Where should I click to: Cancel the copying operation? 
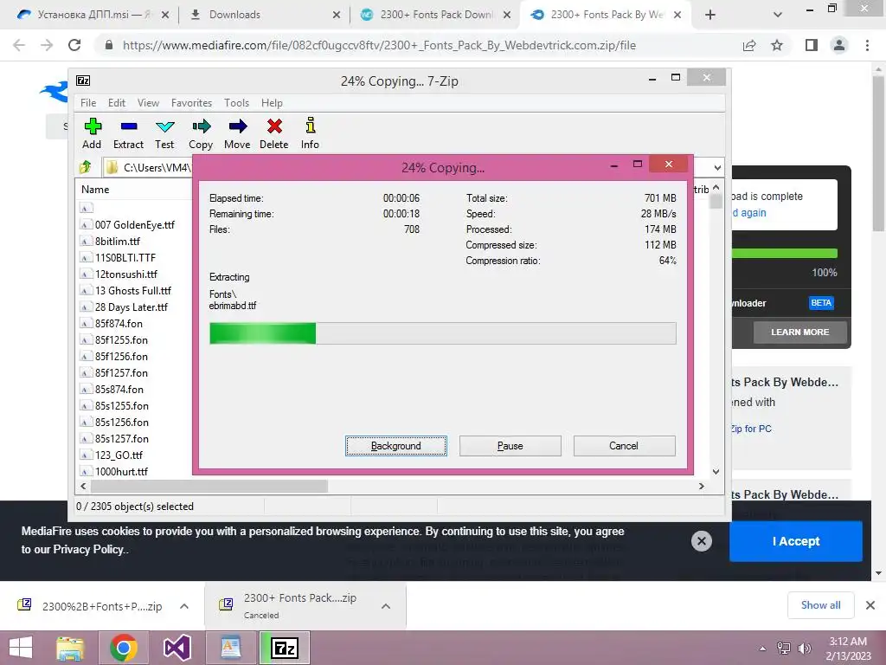624,446
